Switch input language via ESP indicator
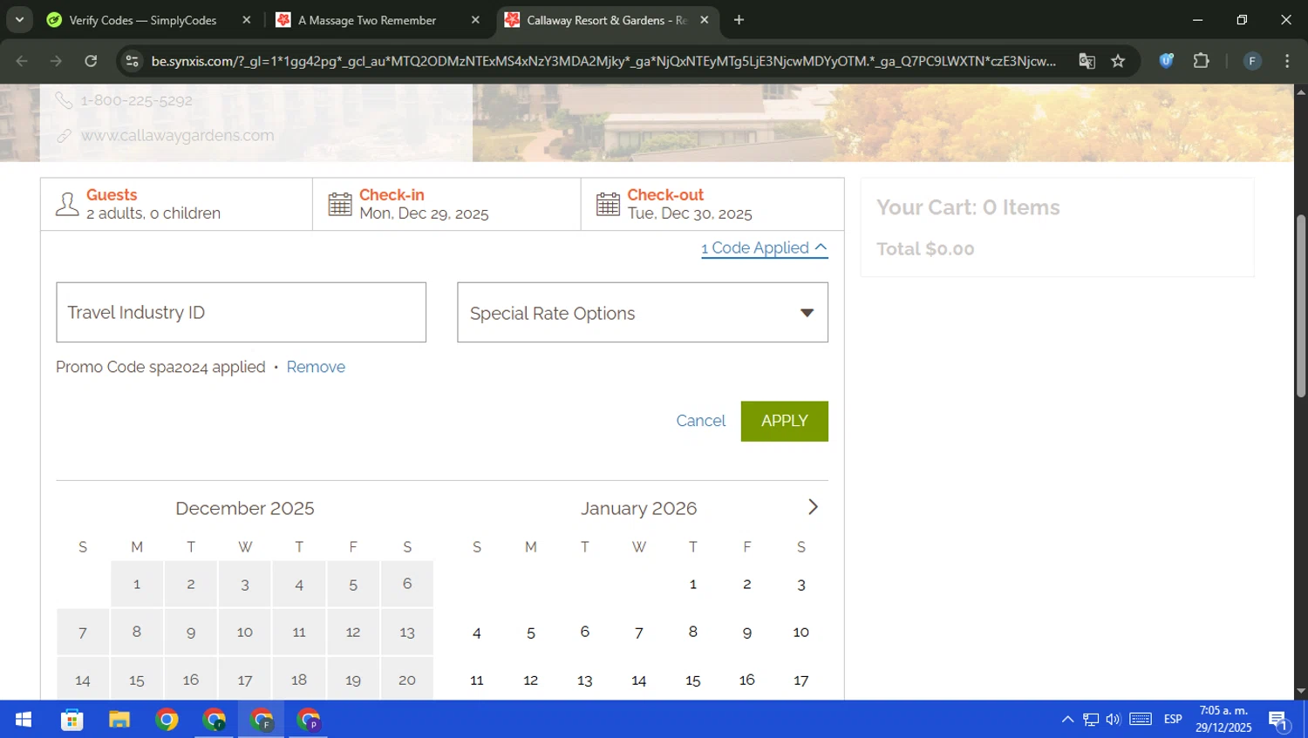1308x738 pixels. pyautogui.click(x=1173, y=720)
